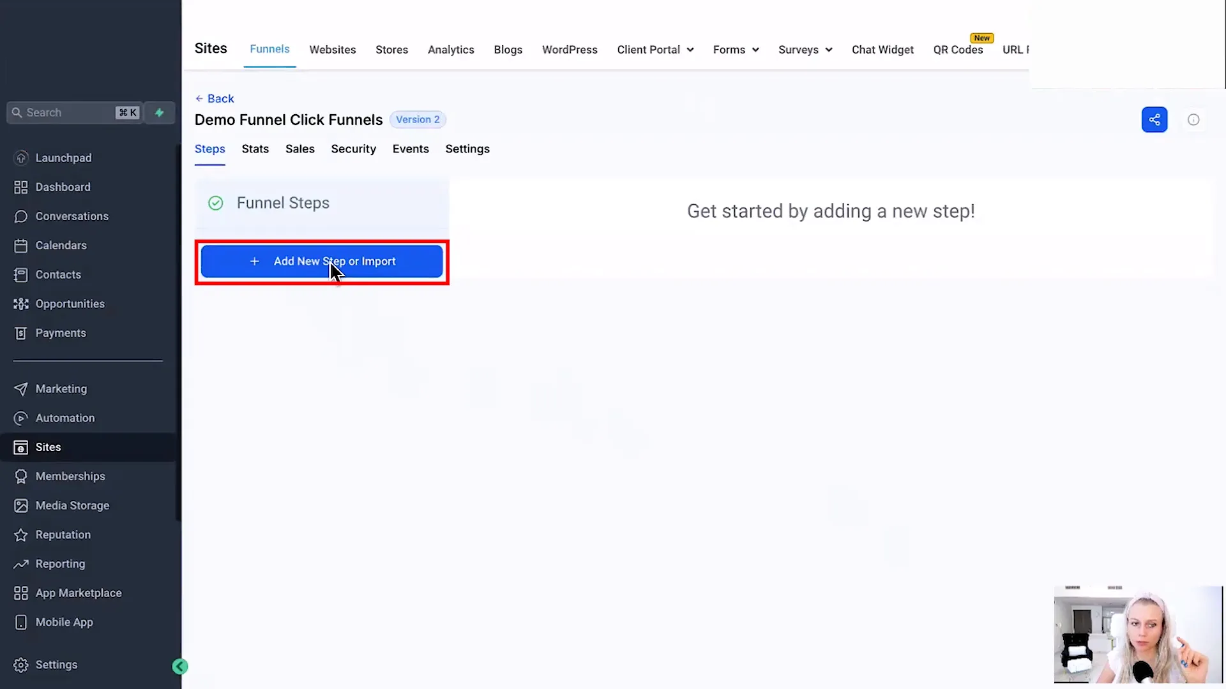Image resolution: width=1226 pixels, height=689 pixels.
Task: Click the green check icon beside Funnel Steps
Action: [216, 203]
